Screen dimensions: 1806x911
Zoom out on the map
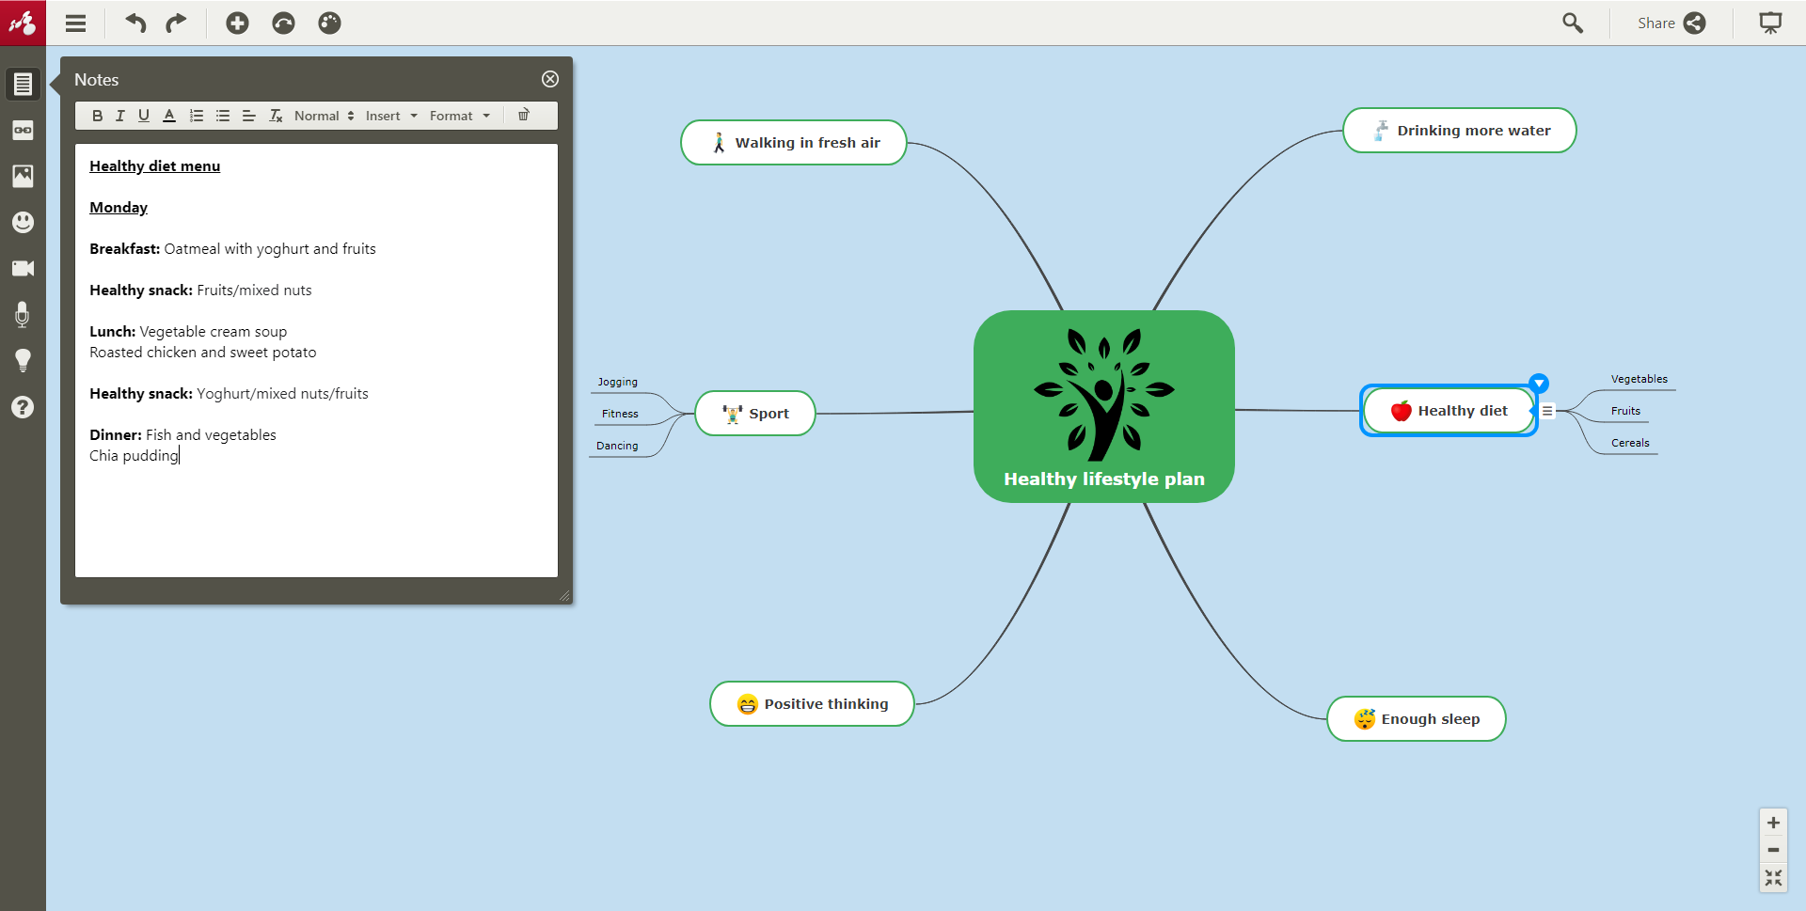coord(1773,850)
